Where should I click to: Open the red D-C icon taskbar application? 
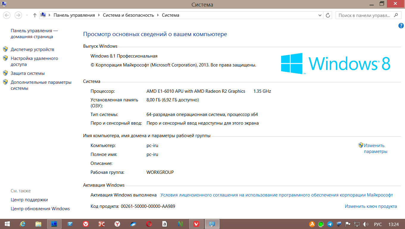tap(101, 224)
